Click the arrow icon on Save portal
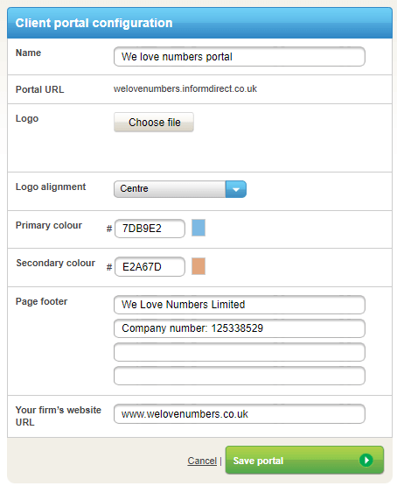This screenshot has height=486, width=397. (366, 460)
